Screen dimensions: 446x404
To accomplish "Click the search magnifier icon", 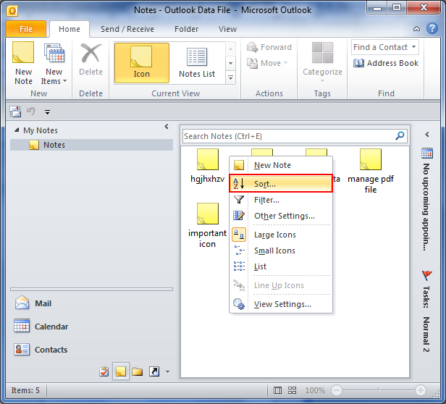I will click(400, 135).
